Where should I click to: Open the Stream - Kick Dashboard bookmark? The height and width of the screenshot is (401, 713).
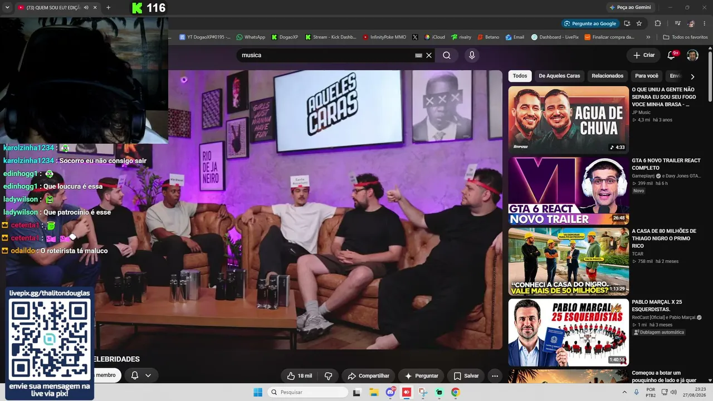pyautogui.click(x=330, y=37)
